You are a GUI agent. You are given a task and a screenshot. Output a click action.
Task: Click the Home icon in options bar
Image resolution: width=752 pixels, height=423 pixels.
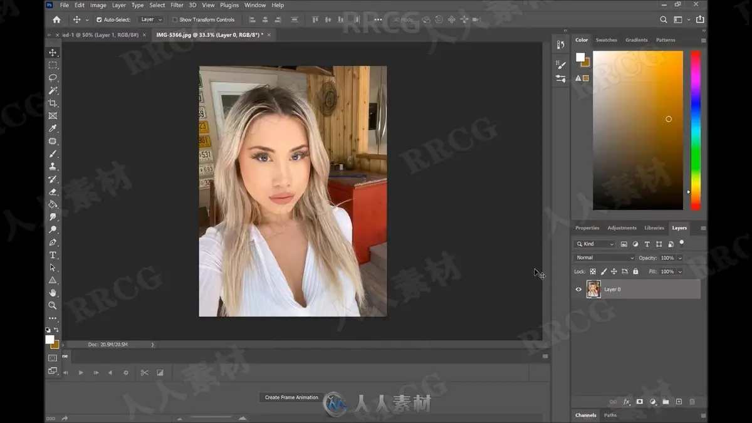[57, 19]
